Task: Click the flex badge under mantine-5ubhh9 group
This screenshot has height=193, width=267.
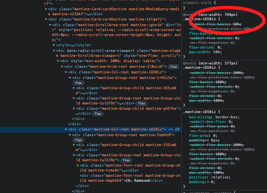Action: pyautogui.click(x=78, y=140)
